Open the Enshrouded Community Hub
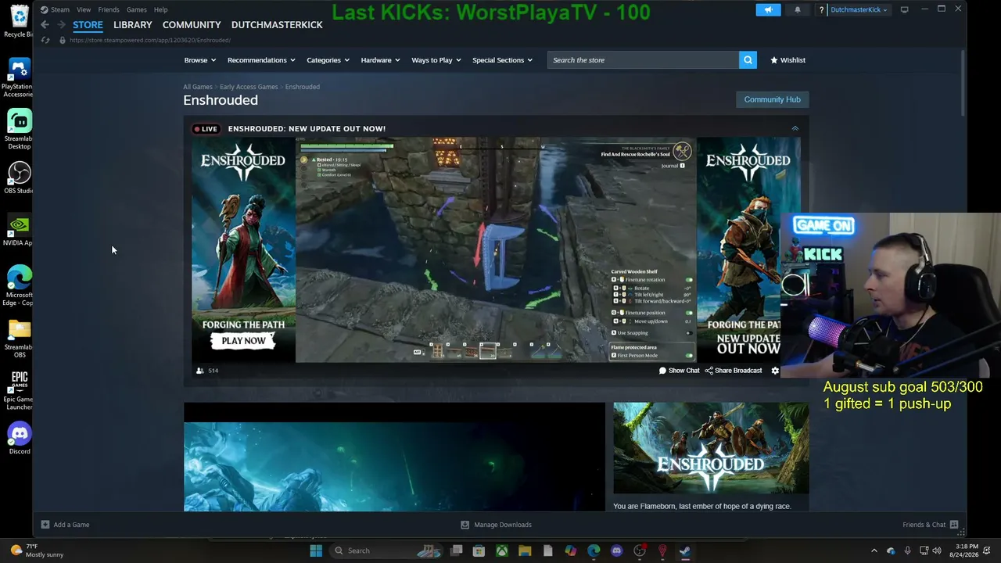The width and height of the screenshot is (1001, 563). pos(772,99)
